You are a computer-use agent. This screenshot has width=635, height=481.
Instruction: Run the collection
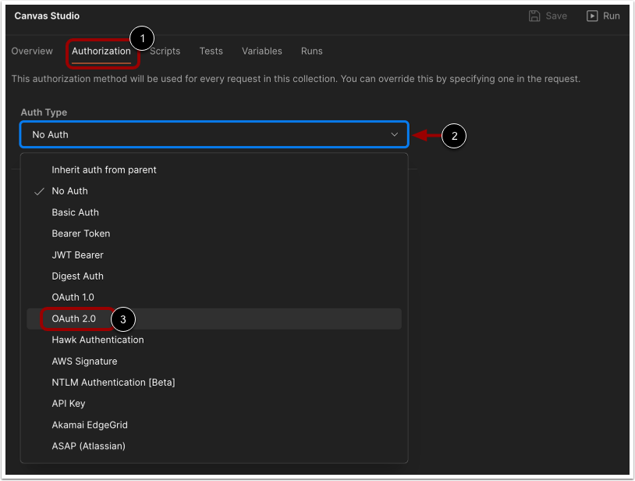point(604,16)
